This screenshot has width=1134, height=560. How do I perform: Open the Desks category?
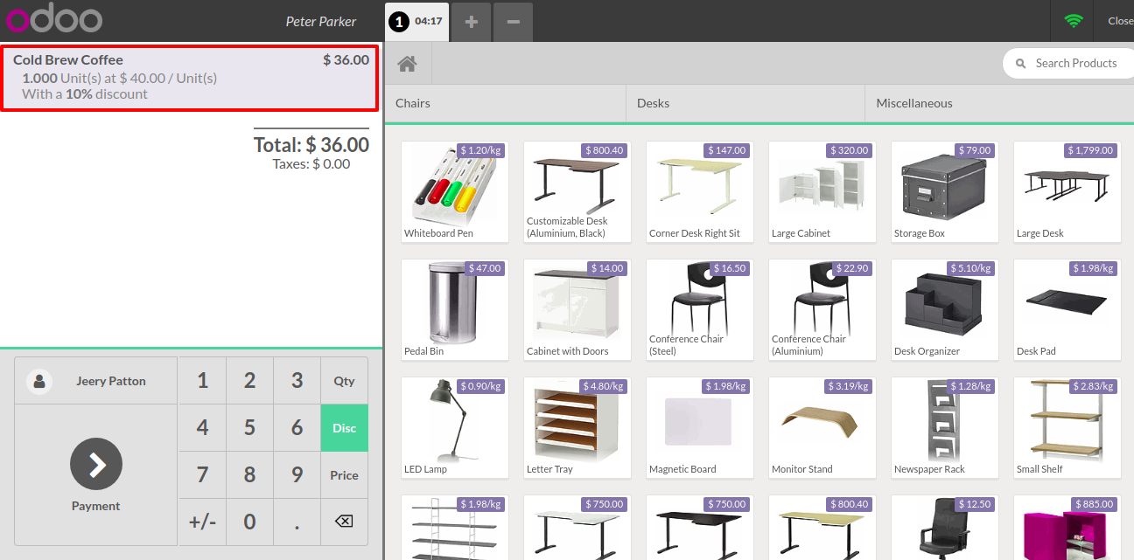(x=745, y=103)
